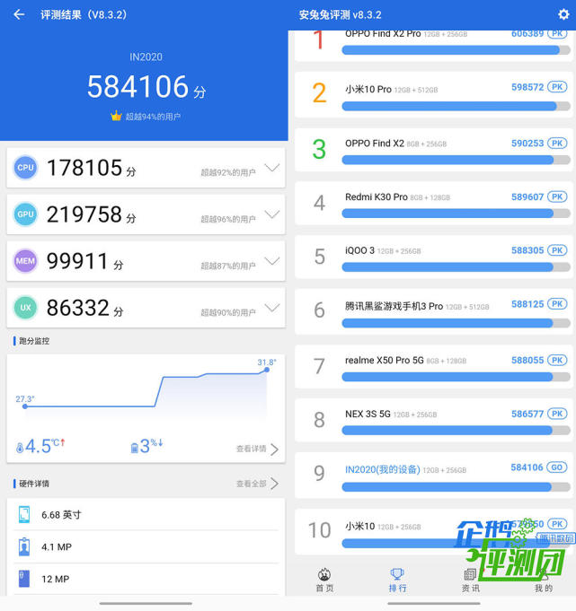Tap the battery drop icon
Image resolution: width=576 pixels, height=611 pixels.
[x=134, y=448]
